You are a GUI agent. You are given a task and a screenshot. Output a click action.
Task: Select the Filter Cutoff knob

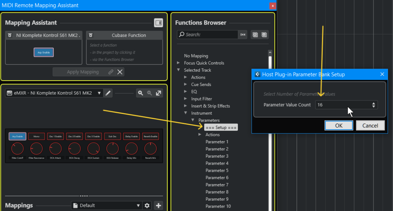pyautogui.click(x=18, y=148)
